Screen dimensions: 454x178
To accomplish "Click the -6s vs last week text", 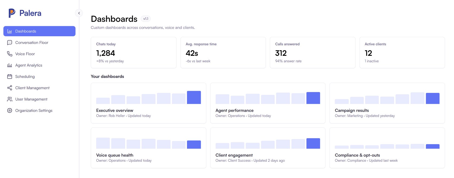I will pyautogui.click(x=198, y=61).
